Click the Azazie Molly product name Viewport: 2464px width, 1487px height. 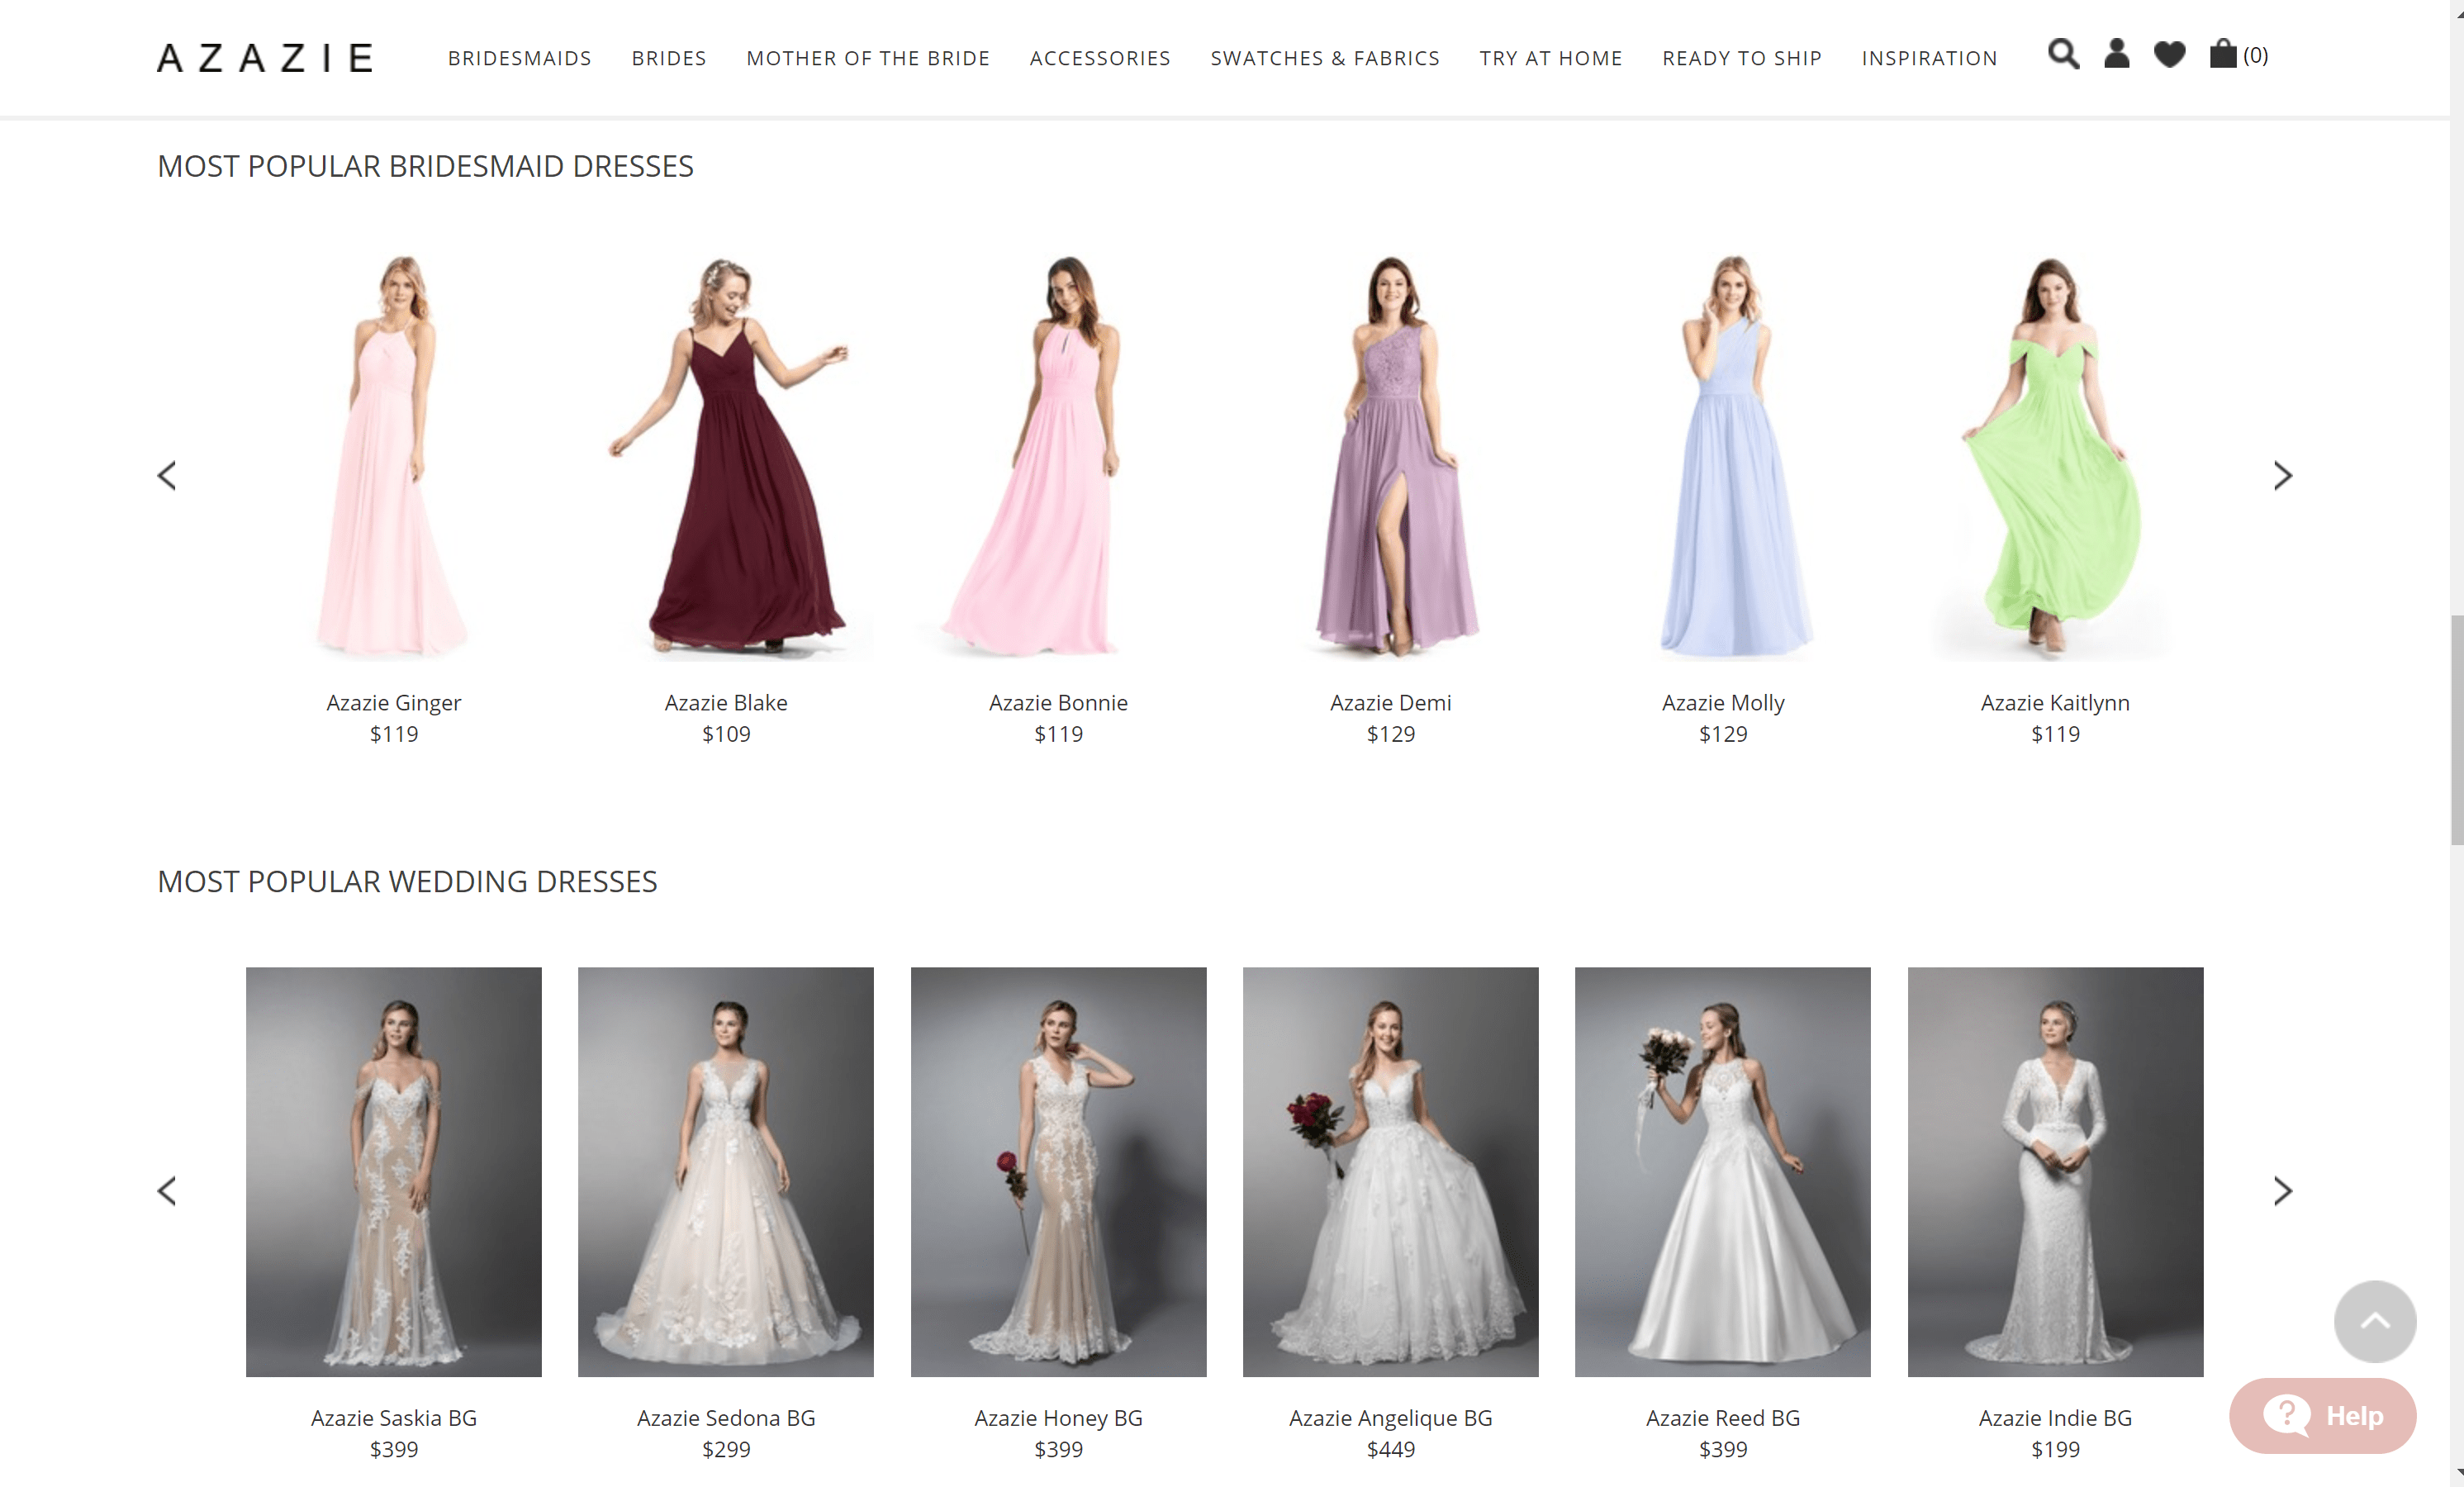[1723, 703]
